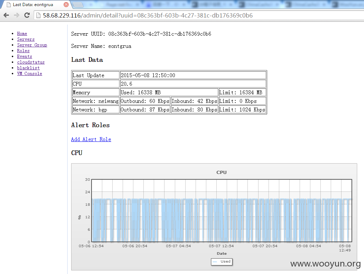
Task: Click the '05-07 20:54' axis label
Action: 265,246
